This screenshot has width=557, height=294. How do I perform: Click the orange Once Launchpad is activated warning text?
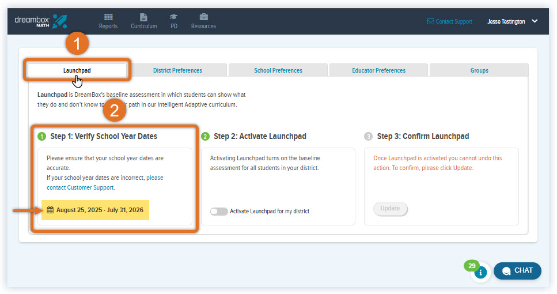tap(438, 163)
